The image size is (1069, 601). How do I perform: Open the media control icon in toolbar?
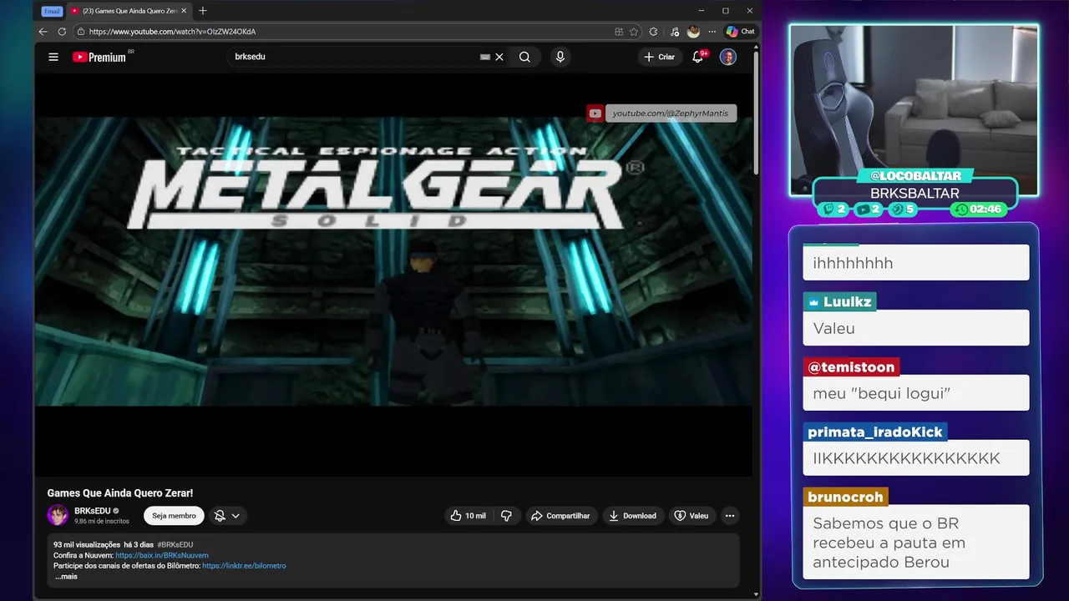pos(675,32)
